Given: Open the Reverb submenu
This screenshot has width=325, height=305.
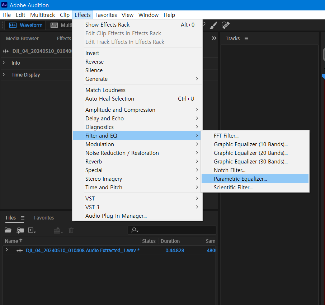Looking at the screenshot, I should [137, 161].
